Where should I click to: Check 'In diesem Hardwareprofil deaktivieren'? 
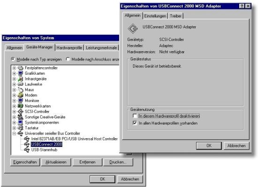click(135, 116)
